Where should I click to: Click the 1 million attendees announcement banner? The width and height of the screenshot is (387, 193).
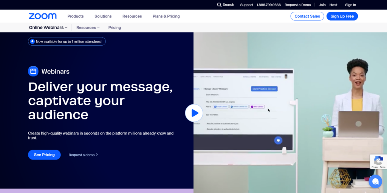[67, 41]
